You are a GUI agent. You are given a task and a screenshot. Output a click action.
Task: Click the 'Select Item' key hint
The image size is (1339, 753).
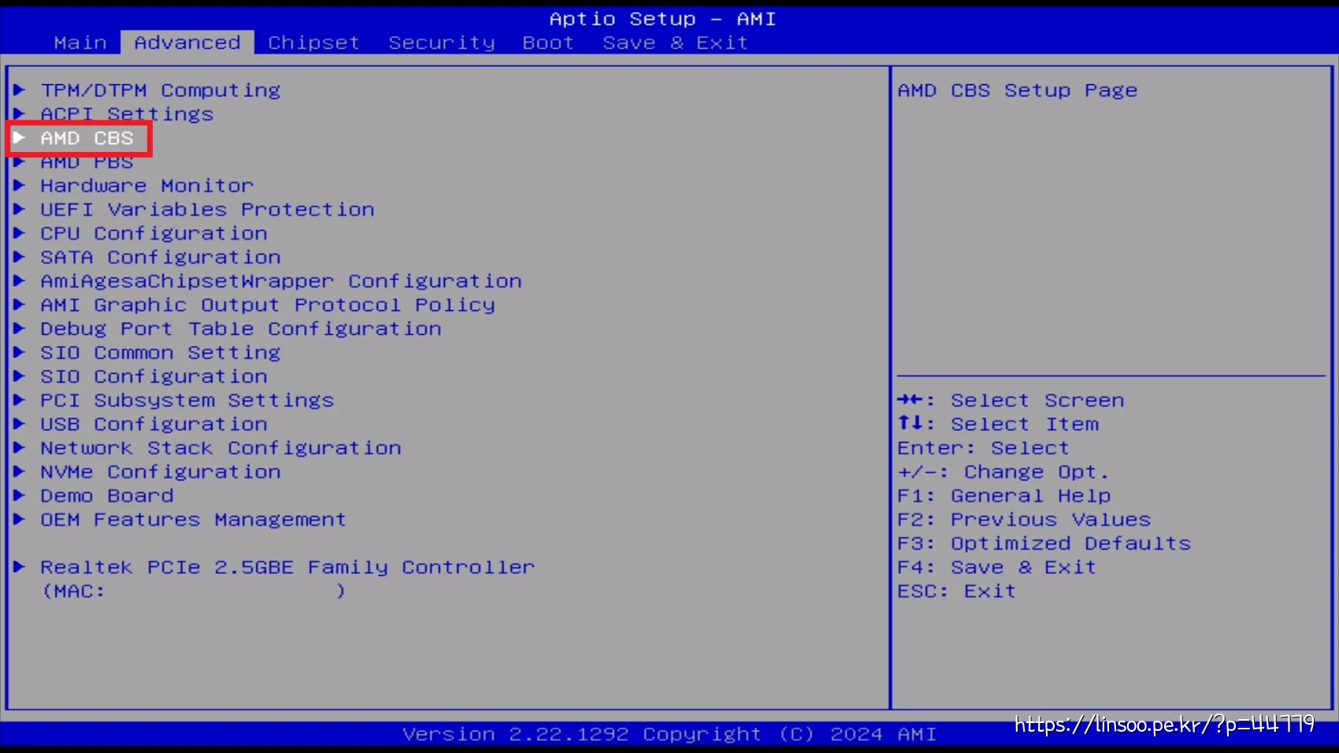click(x=998, y=424)
